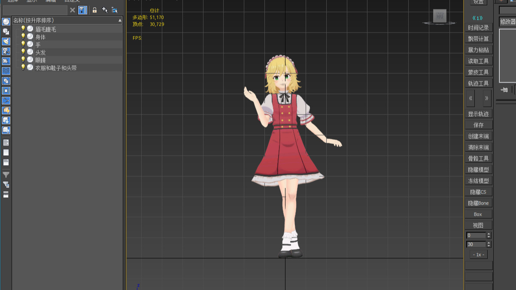The image size is (516, 290).
Task: Clear the scene explorer search with X
Action: click(72, 10)
